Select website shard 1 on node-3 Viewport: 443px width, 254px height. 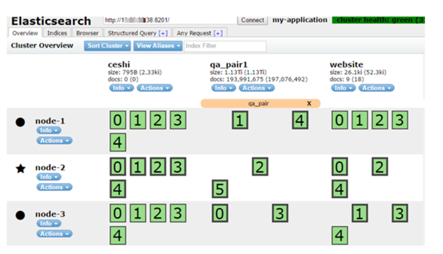[360, 213]
